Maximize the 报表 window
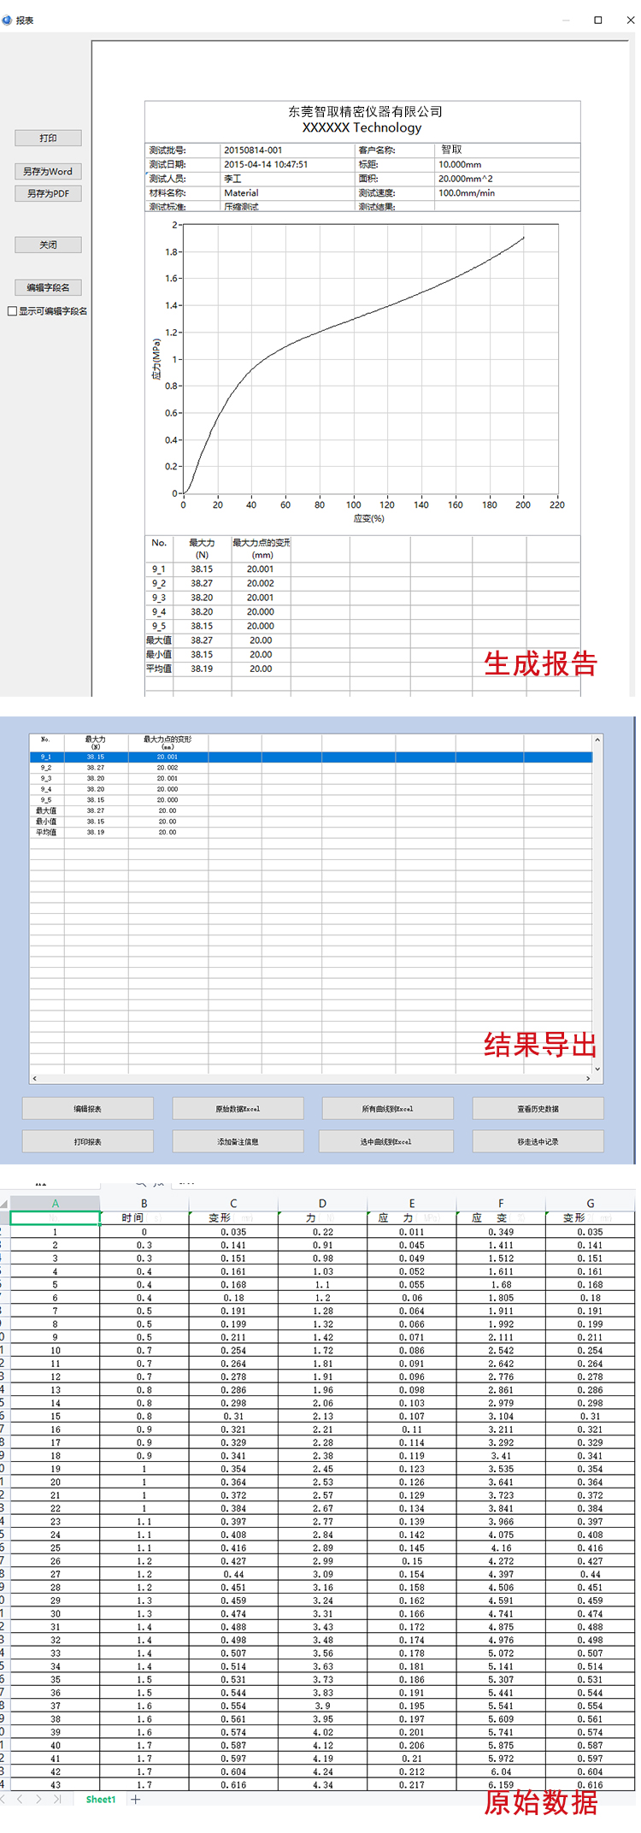Screen dimensions: 641x1833 597,20
